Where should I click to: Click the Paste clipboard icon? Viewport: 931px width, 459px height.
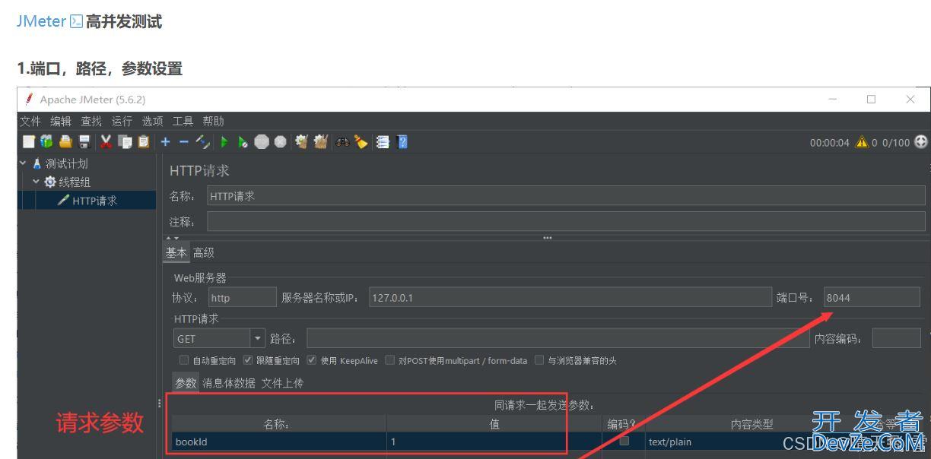(x=143, y=142)
